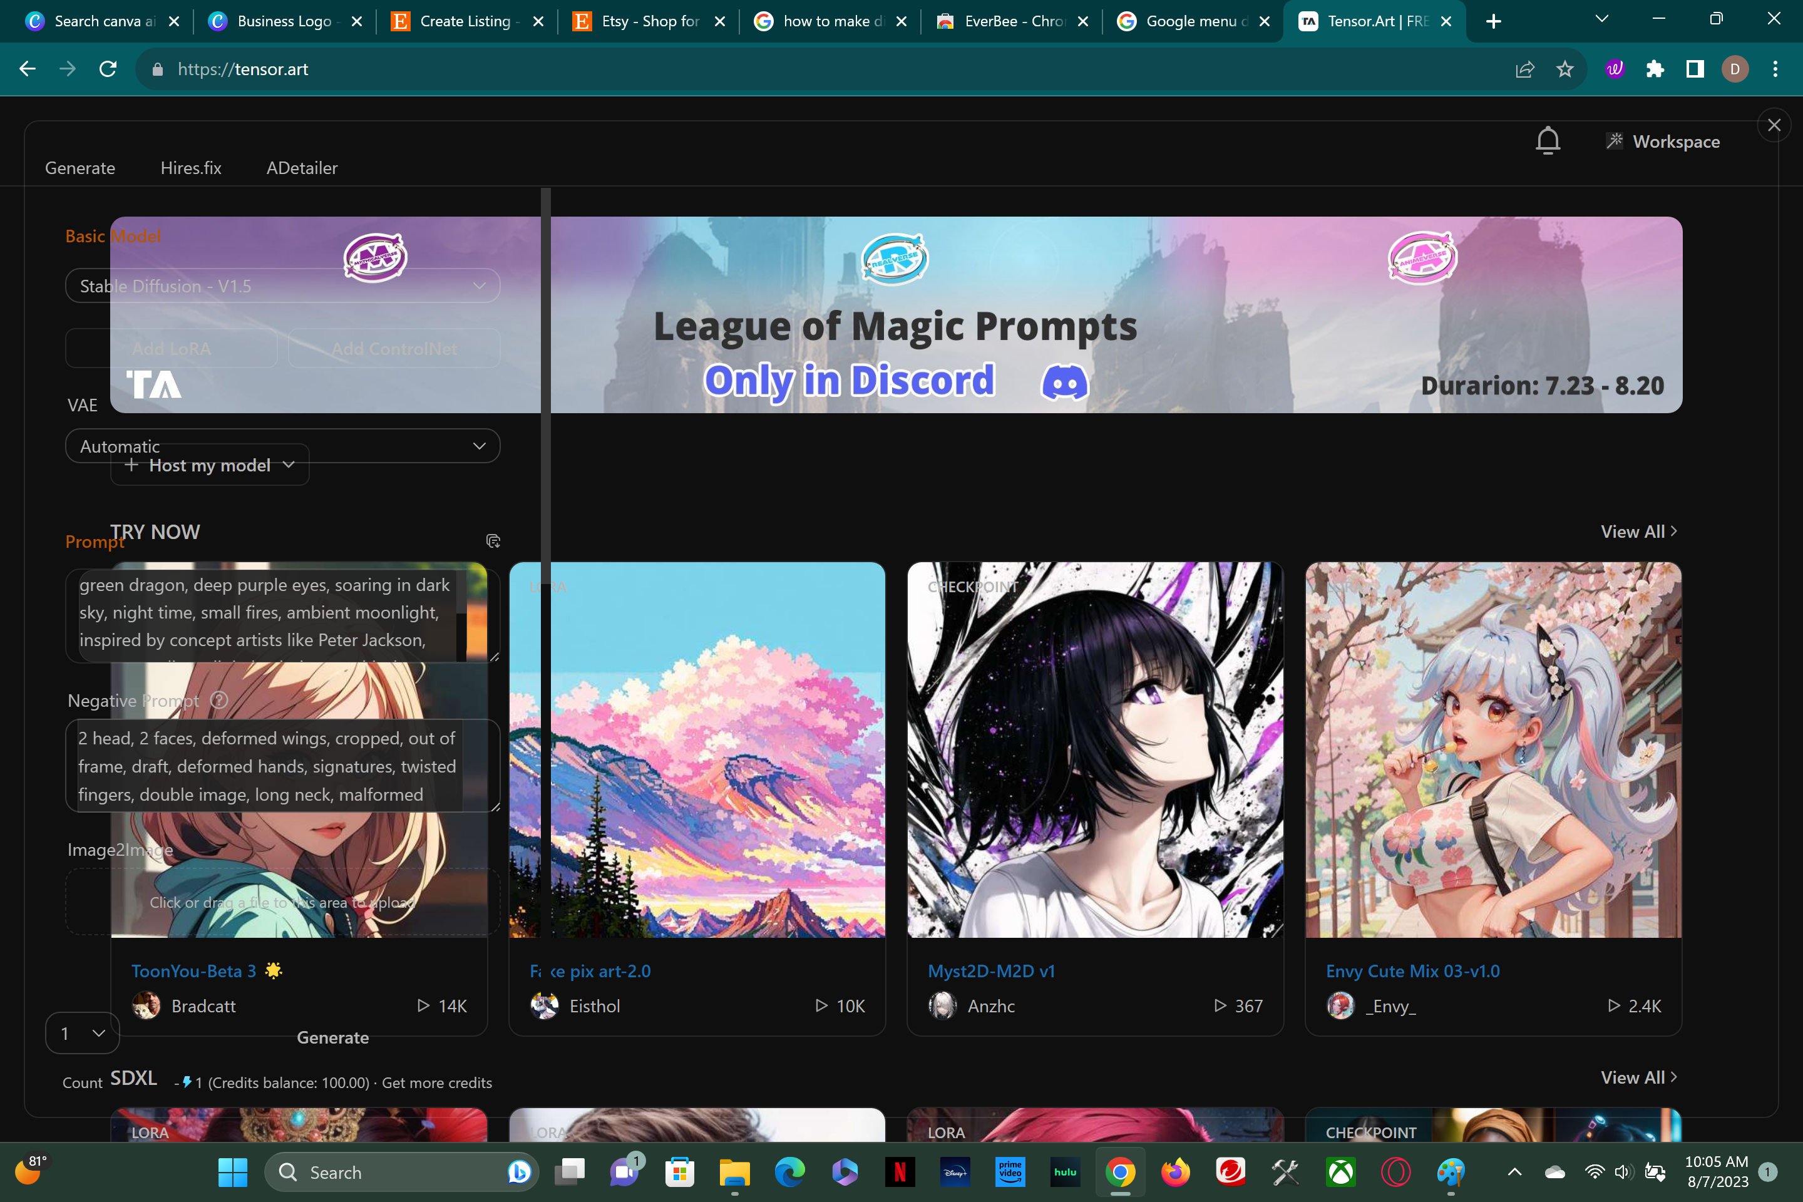Click the Hires.fix tab

pos(192,168)
